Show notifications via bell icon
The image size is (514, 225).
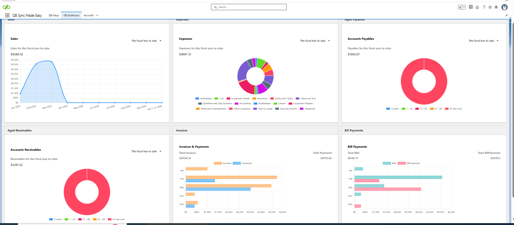(x=497, y=7)
